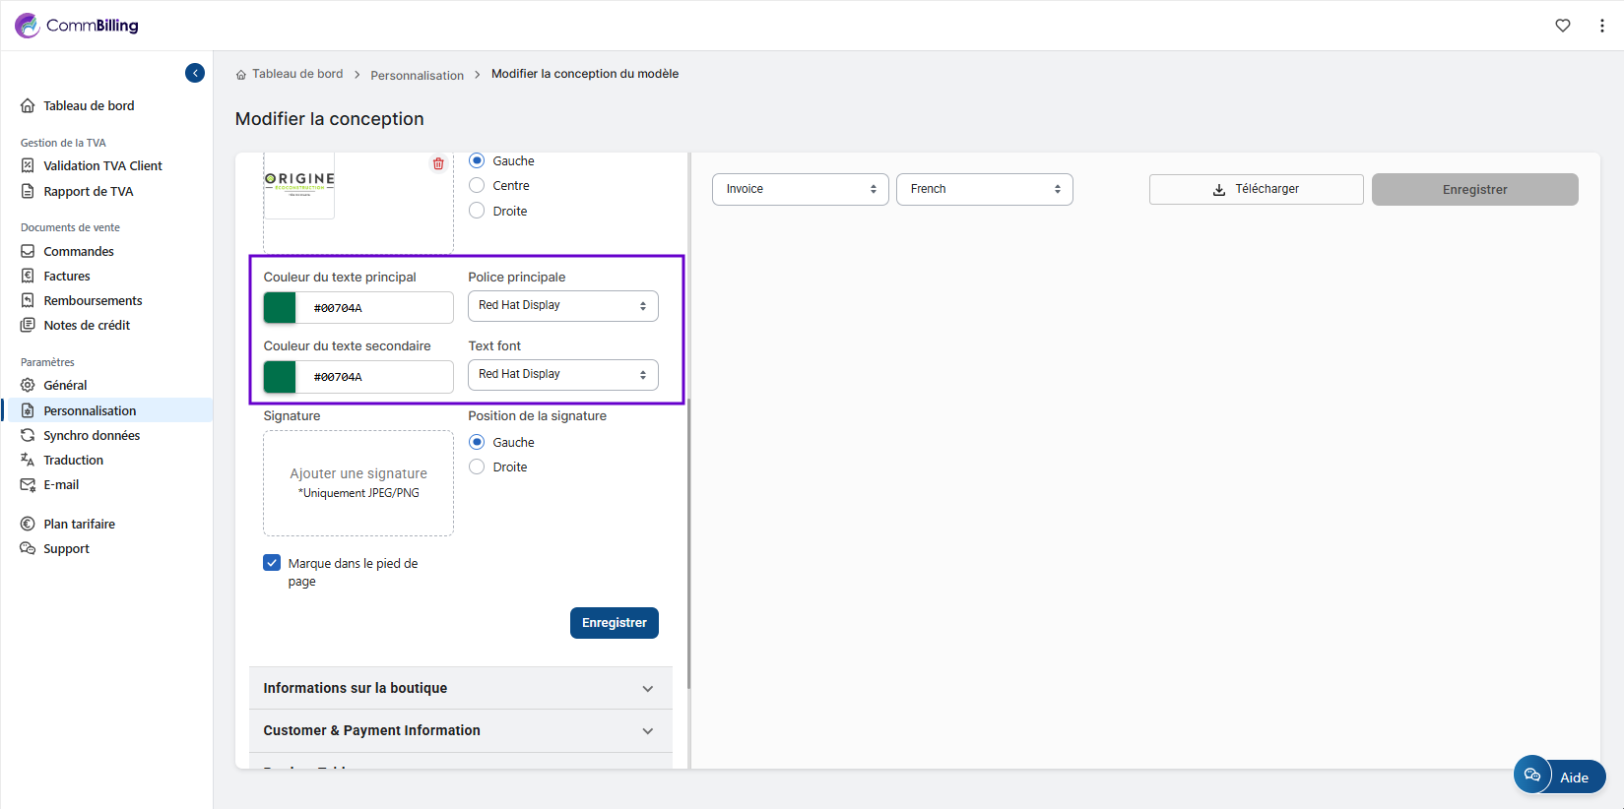Open the French language dropdown
Screen dimensions: 1624x809
(x=984, y=189)
